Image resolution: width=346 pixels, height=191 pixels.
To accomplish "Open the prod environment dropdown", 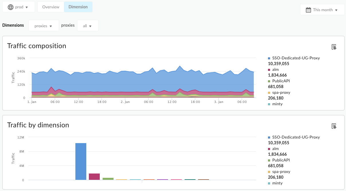I will (19, 7).
